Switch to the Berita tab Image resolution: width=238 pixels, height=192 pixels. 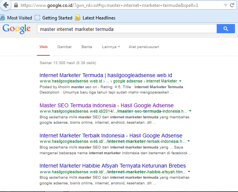(87, 47)
